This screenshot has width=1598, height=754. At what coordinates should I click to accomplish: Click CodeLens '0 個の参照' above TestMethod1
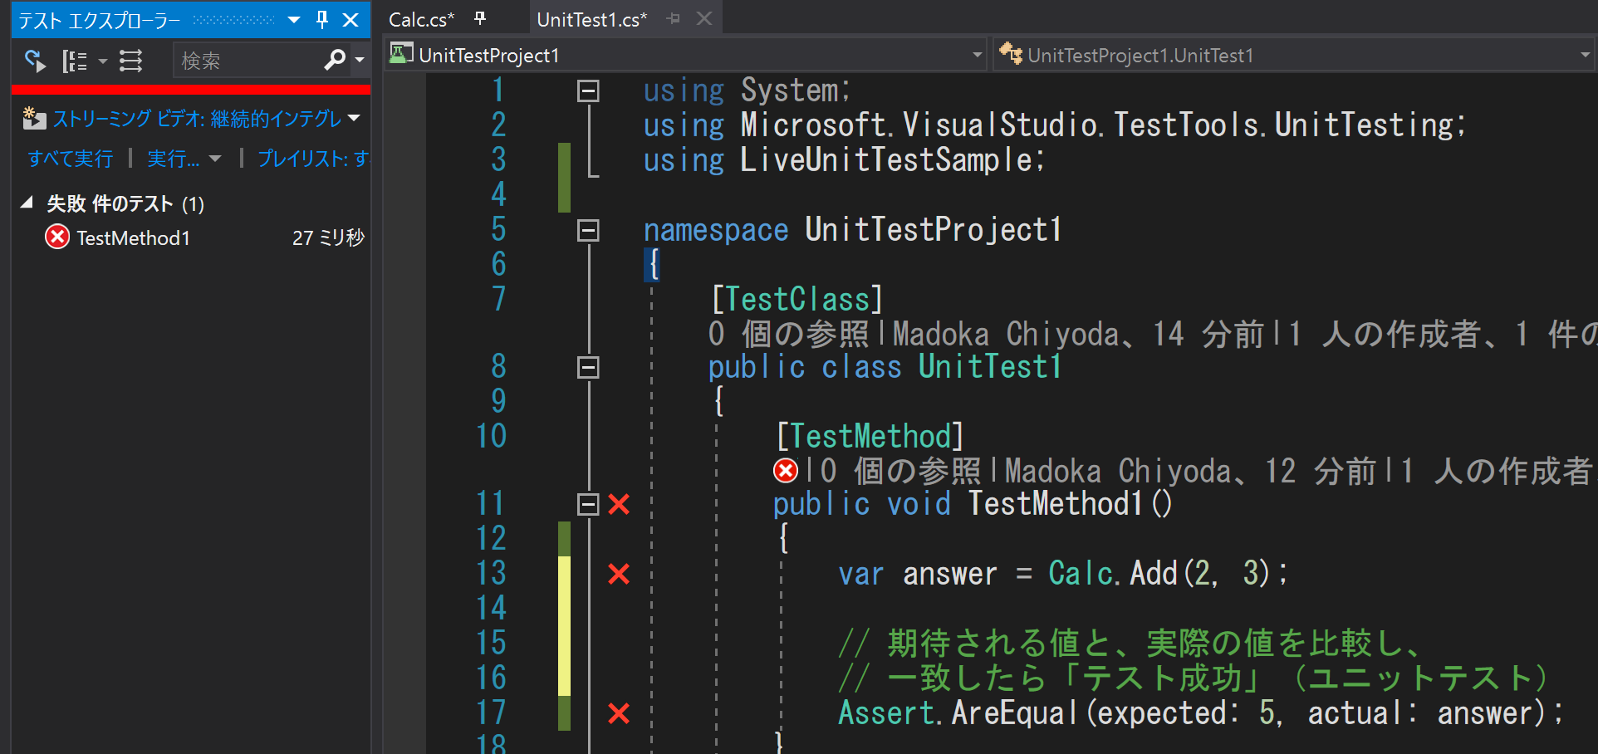point(900,471)
